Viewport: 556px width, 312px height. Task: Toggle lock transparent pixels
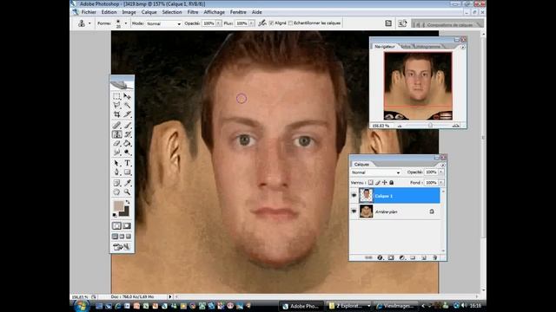pos(371,183)
